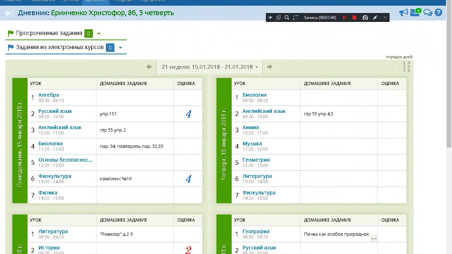Viewport: 452px width, 254px height.
Task: Click Понедельник, 15 января 2018 day label
Action: pos(20,144)
